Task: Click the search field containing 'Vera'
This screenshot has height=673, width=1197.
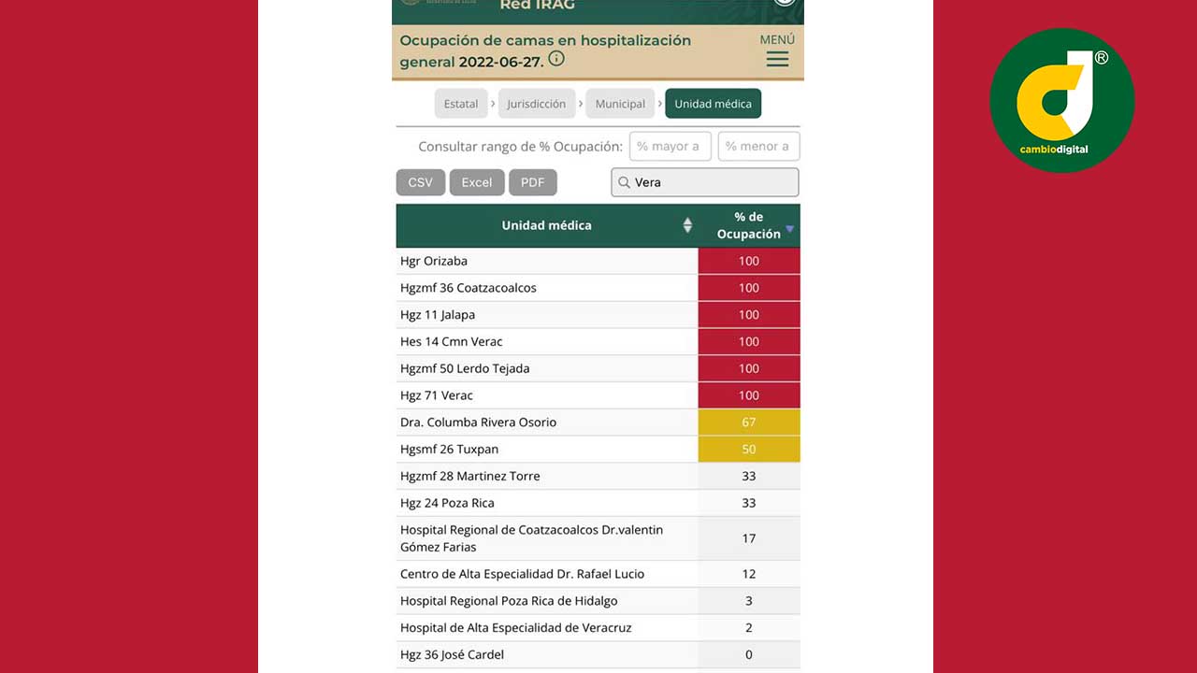Action: [713, 182]
